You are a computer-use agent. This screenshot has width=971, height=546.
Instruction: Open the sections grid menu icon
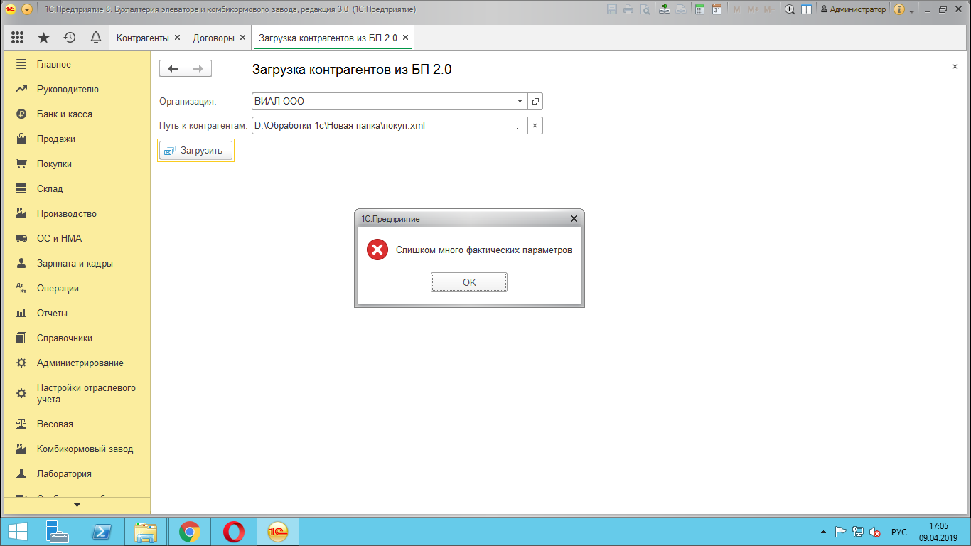pyautogui.click(x=18, y=38)
